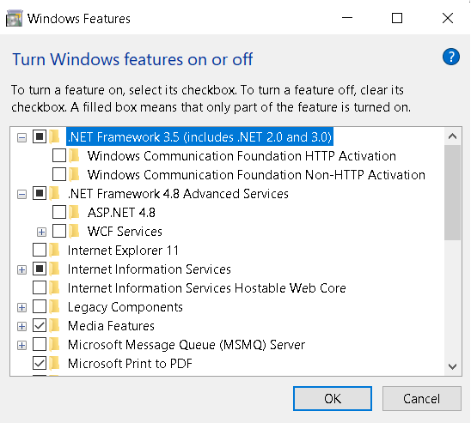
Task: Toggle the .NET Framework 3.5 checkbox
Action: pyautogui.click(x=40, y=136)
